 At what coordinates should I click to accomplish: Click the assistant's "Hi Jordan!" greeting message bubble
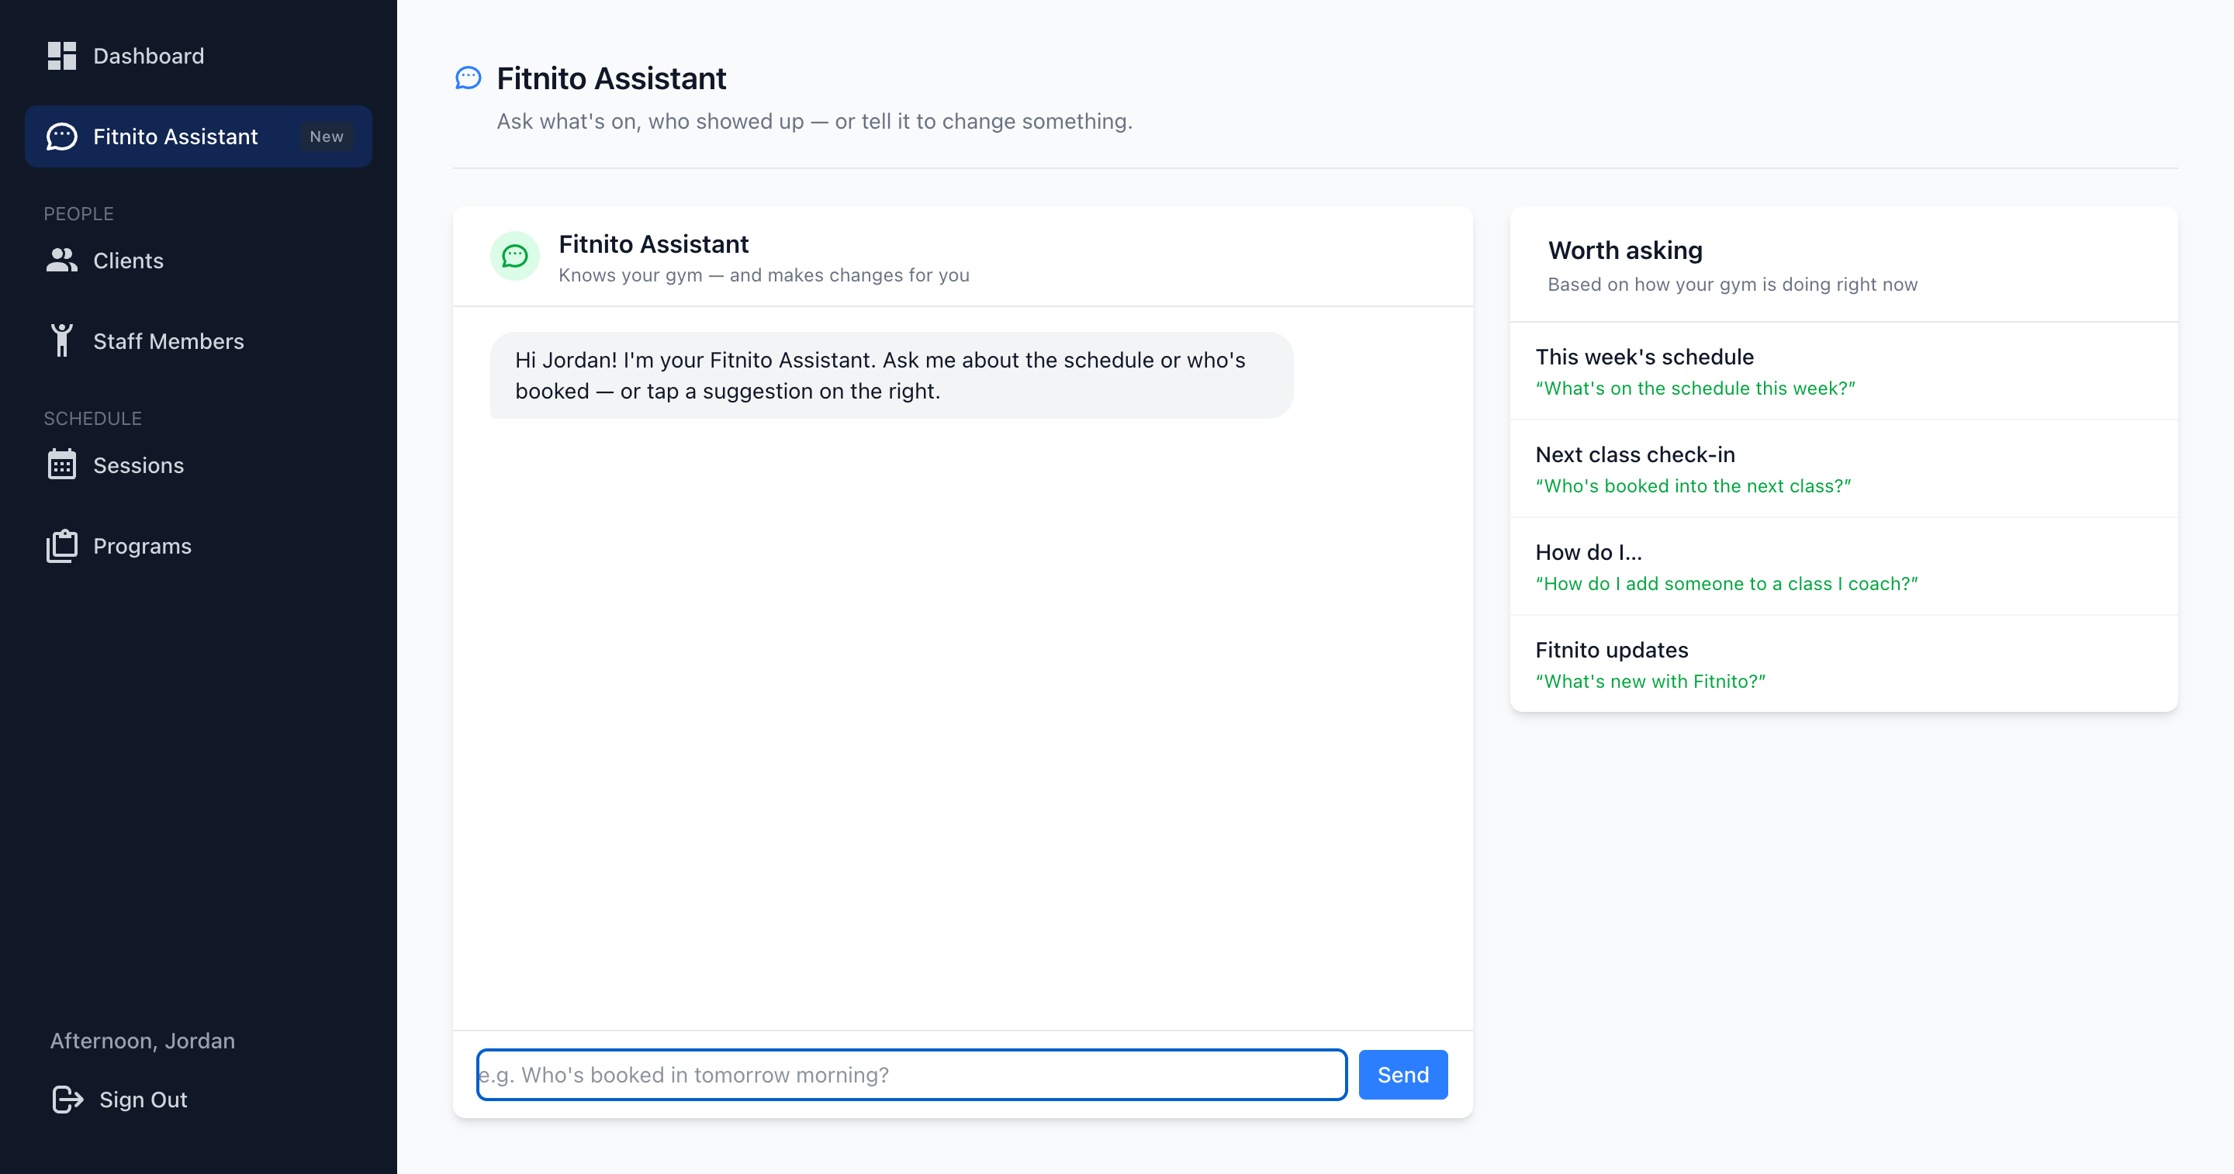coord(891,375)
